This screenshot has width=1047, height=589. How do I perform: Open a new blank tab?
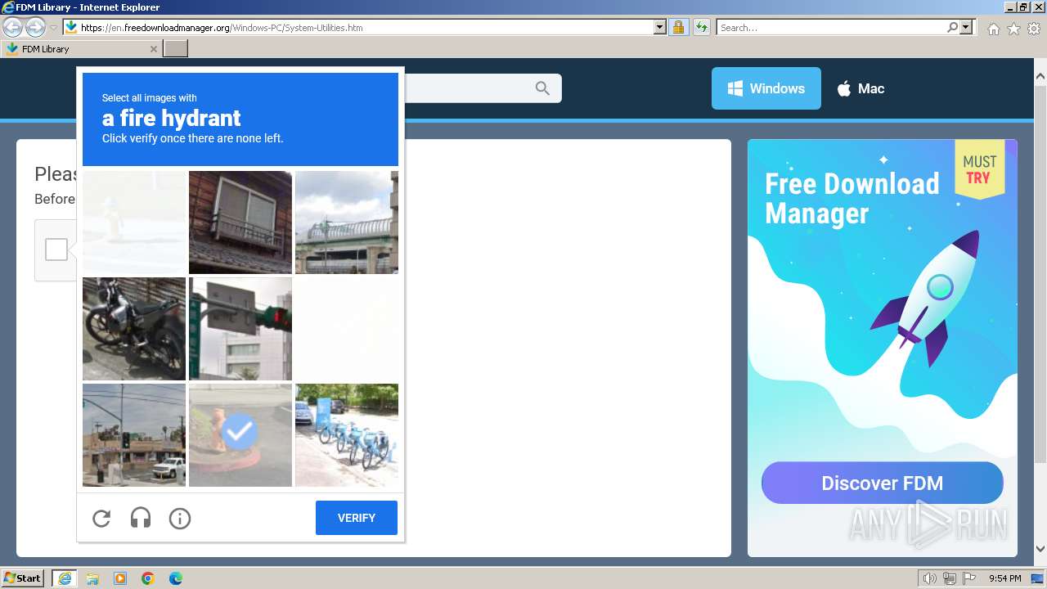(176, 49)
